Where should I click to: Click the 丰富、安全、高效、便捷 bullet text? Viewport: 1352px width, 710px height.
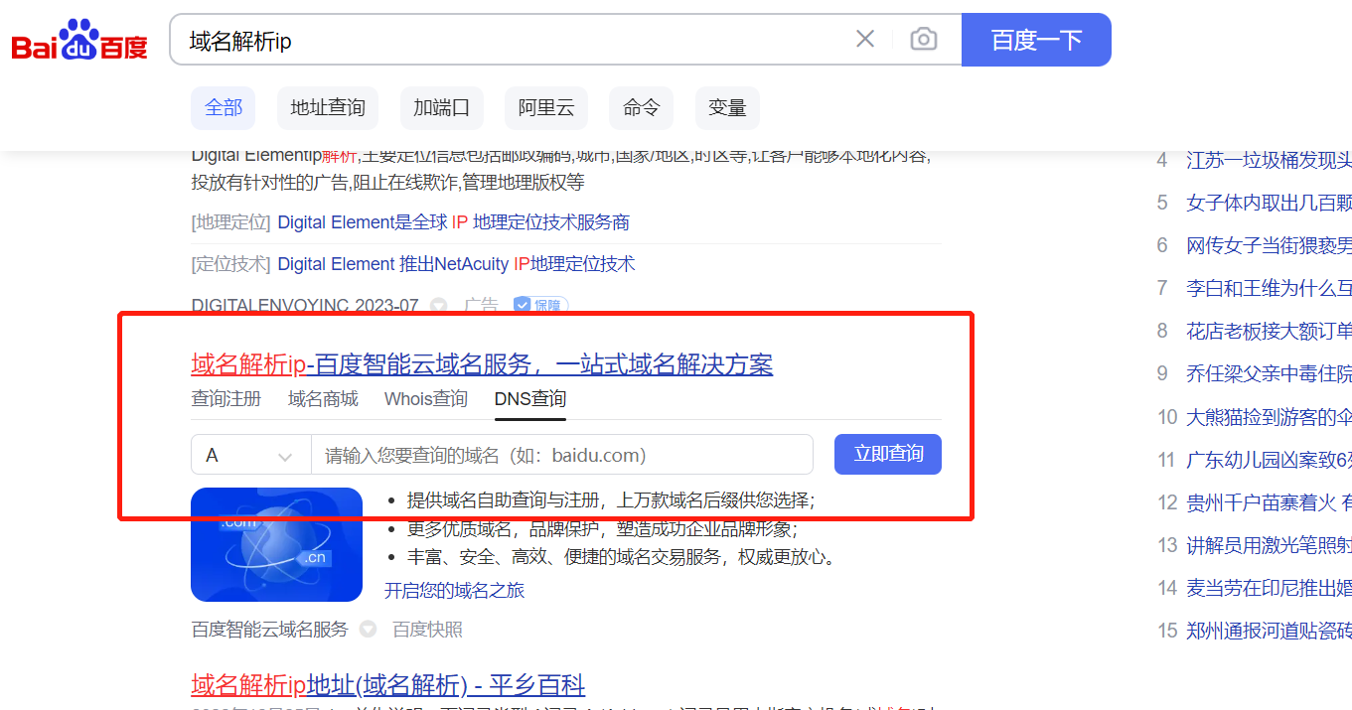tap(622, 557)
